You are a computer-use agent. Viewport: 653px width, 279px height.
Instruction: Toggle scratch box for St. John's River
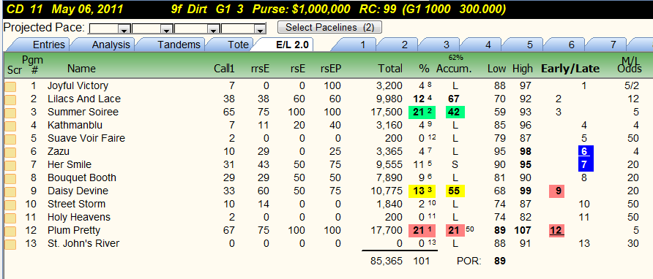pos(10,244)
